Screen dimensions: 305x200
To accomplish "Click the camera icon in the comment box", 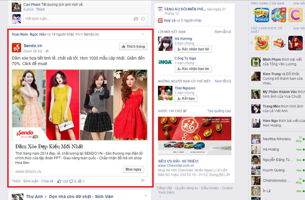I will [x=135, y=18].
